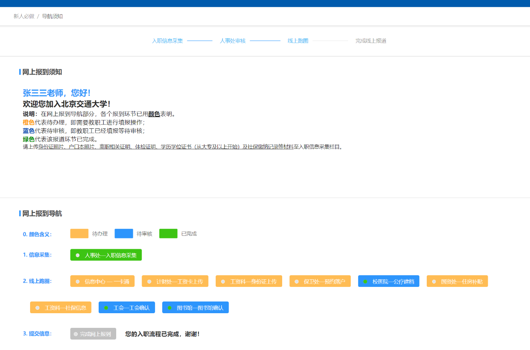Viewport: 530px width, 350px height.
Task: Click the 3. 提交信息 label
Action: pyautogui.click(x=37, y=334)
